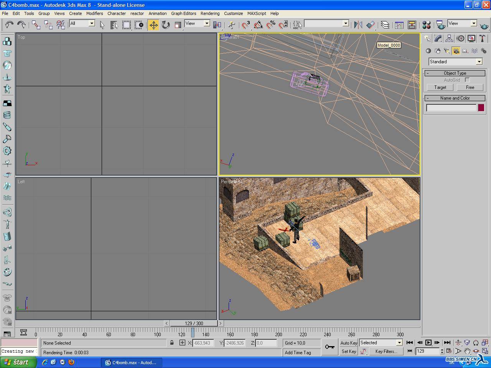Open the Layer Manager icon

(x=385, y=25)
